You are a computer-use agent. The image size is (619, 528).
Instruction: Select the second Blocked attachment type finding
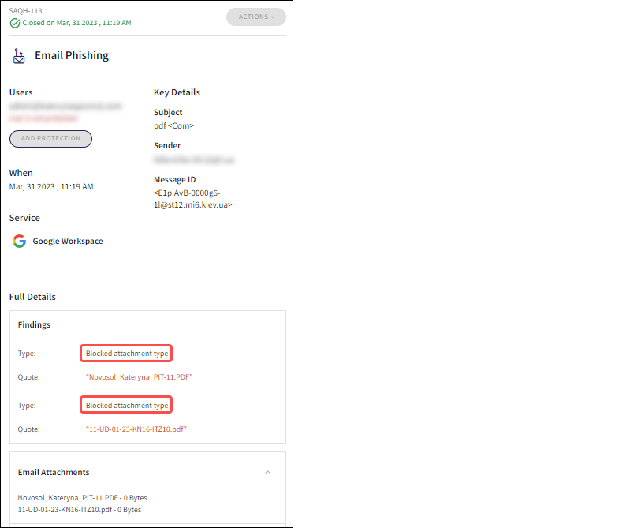coord(126,406)
